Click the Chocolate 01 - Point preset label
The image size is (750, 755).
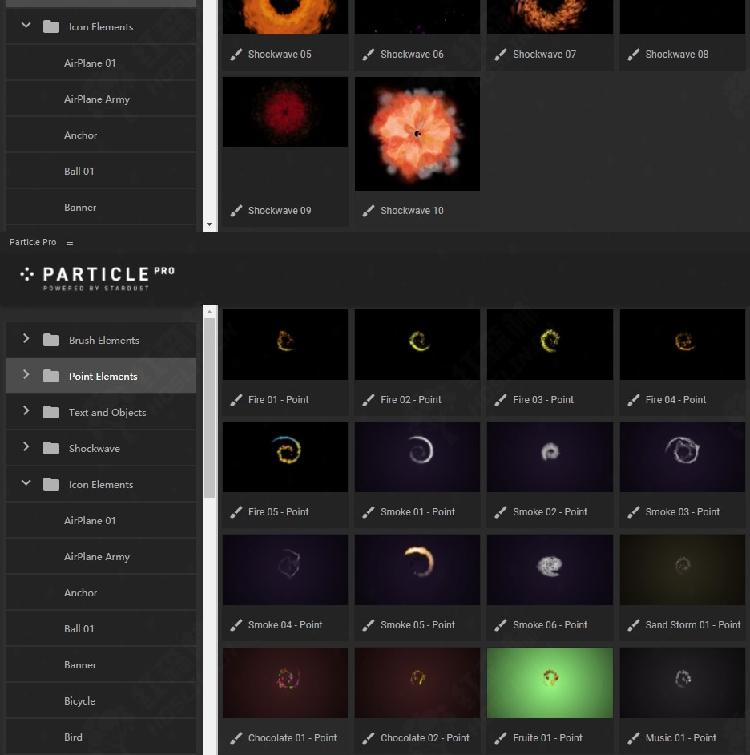click(292, 738)
